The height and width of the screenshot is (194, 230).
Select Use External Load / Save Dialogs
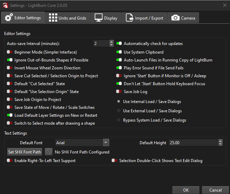119,111
